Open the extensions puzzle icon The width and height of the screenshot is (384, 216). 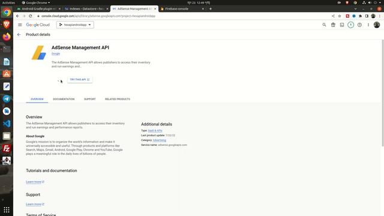pyautogui.click(x=360, y=16)
